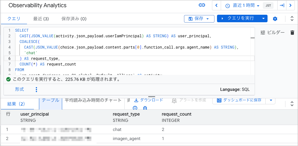This screenshot has height=146, width=298.
Task: Go to the previous time range arrow
Action: pyautogui.click(x=216, y=5)
